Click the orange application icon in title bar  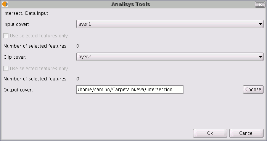click(x=5, y=4)
